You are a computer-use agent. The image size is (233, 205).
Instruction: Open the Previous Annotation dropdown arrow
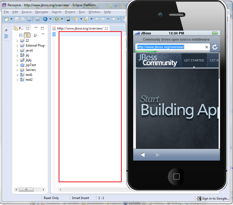point(91,19)
